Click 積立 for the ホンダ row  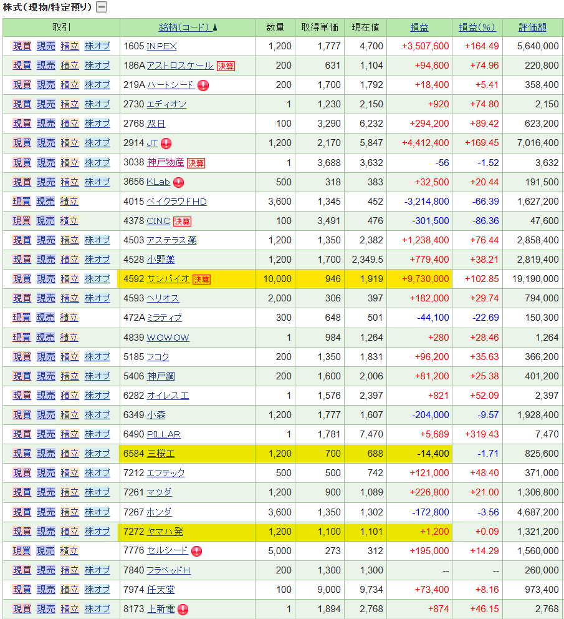(69, 512)
